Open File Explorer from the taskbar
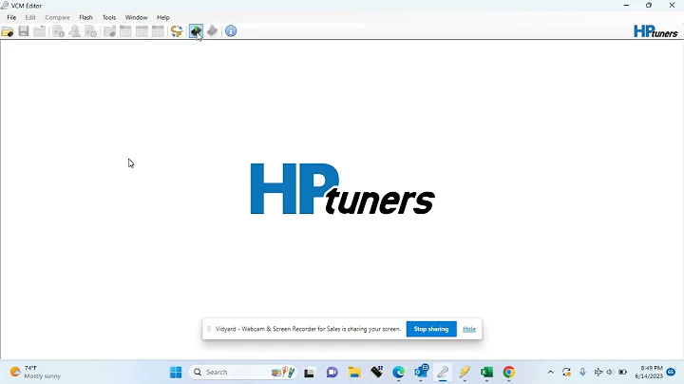The image size is (684, 384). [354, 373]
